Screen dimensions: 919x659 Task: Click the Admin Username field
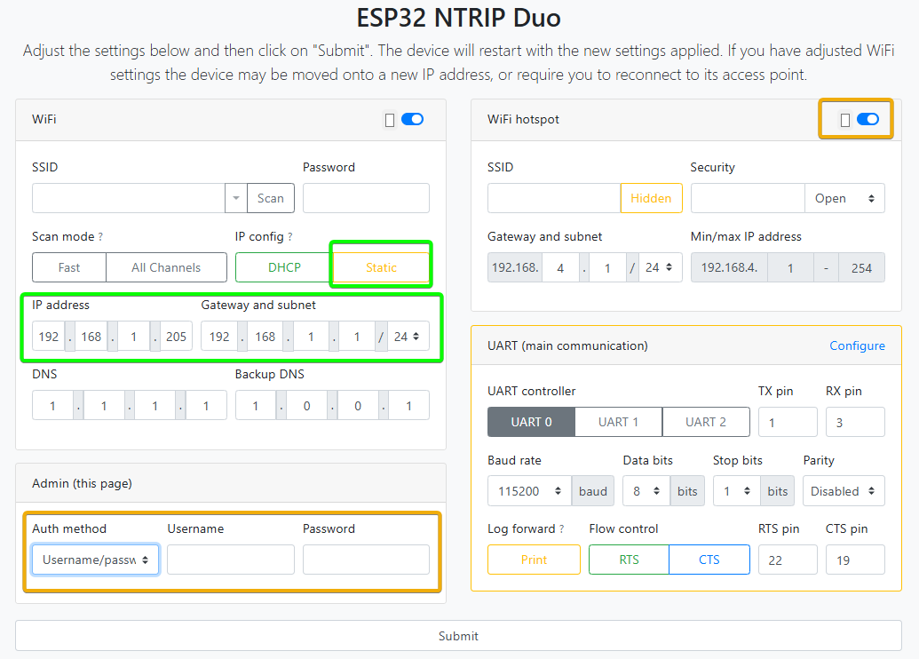tap(230, 560)
